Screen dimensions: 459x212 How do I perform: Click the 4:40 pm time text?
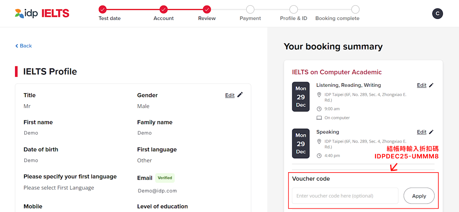[x=332, y=156]
